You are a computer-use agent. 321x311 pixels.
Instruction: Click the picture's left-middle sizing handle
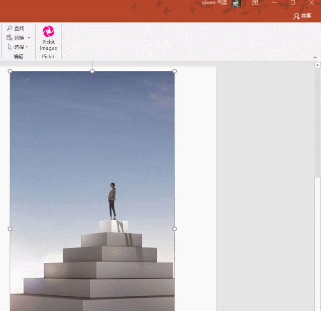(10, 229)
